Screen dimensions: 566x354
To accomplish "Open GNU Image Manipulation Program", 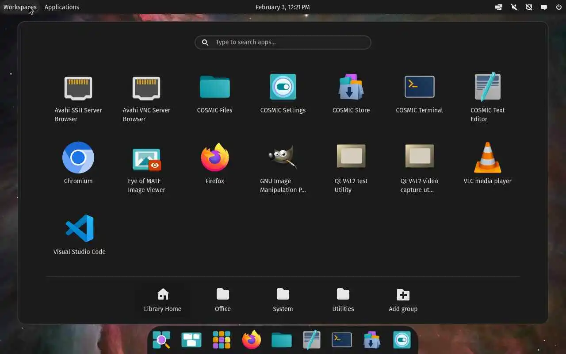I will pos(283,169).
